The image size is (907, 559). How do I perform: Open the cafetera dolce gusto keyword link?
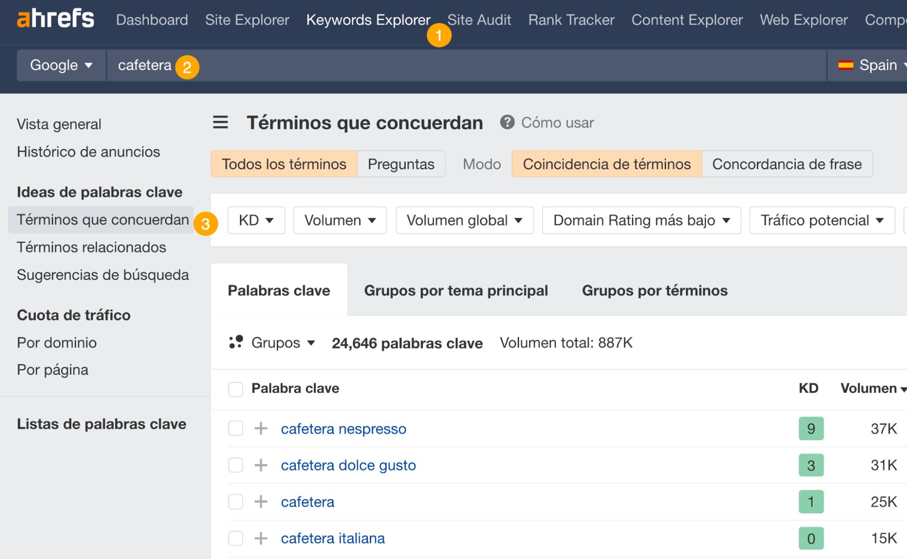[x=348, y=465]
